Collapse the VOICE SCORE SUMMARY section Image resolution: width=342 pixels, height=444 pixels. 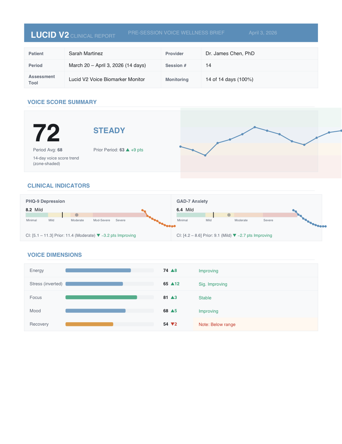click(62, 102)
